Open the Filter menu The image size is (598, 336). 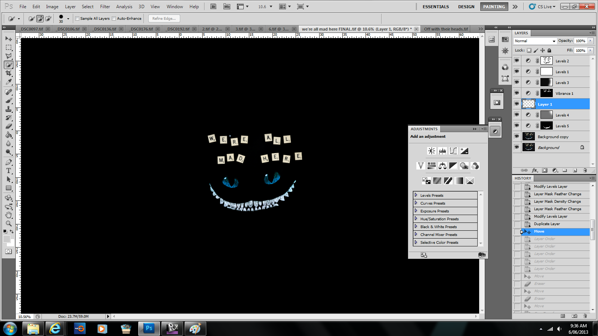click(105, 6)
